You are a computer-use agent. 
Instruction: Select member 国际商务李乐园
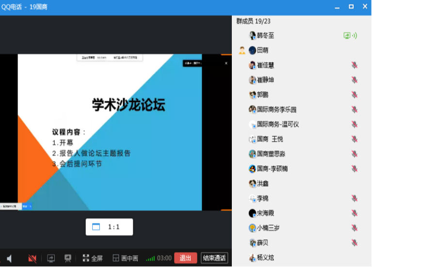point(276,110)
